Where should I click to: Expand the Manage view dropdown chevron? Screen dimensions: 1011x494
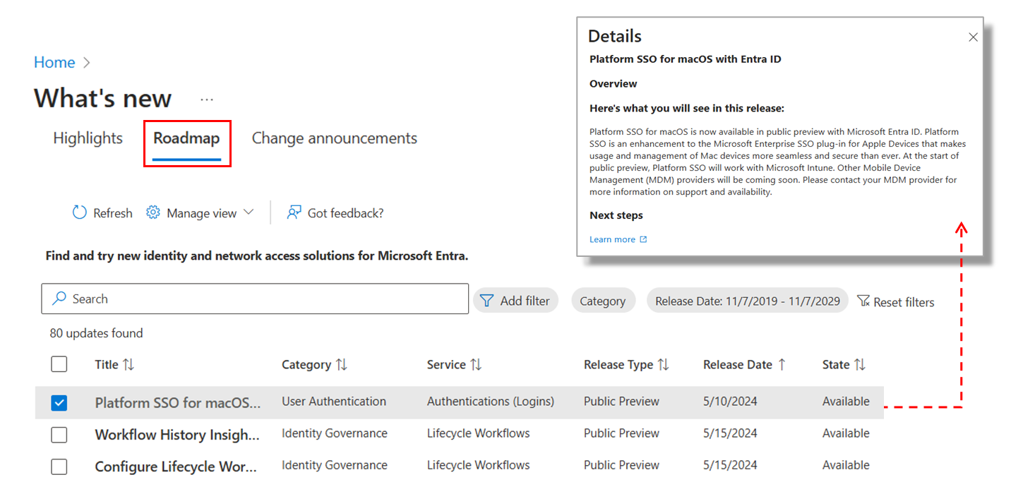pyautogui.click(x=248, y=212)
